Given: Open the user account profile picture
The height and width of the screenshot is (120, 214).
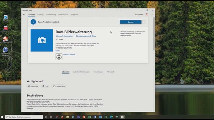Looking at the screenshot, I should [x=147, y=14].
